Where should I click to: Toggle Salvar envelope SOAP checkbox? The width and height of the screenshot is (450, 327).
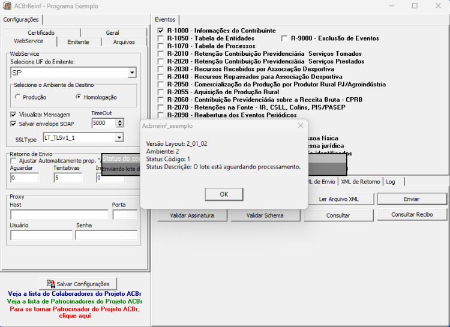[13, 124]
